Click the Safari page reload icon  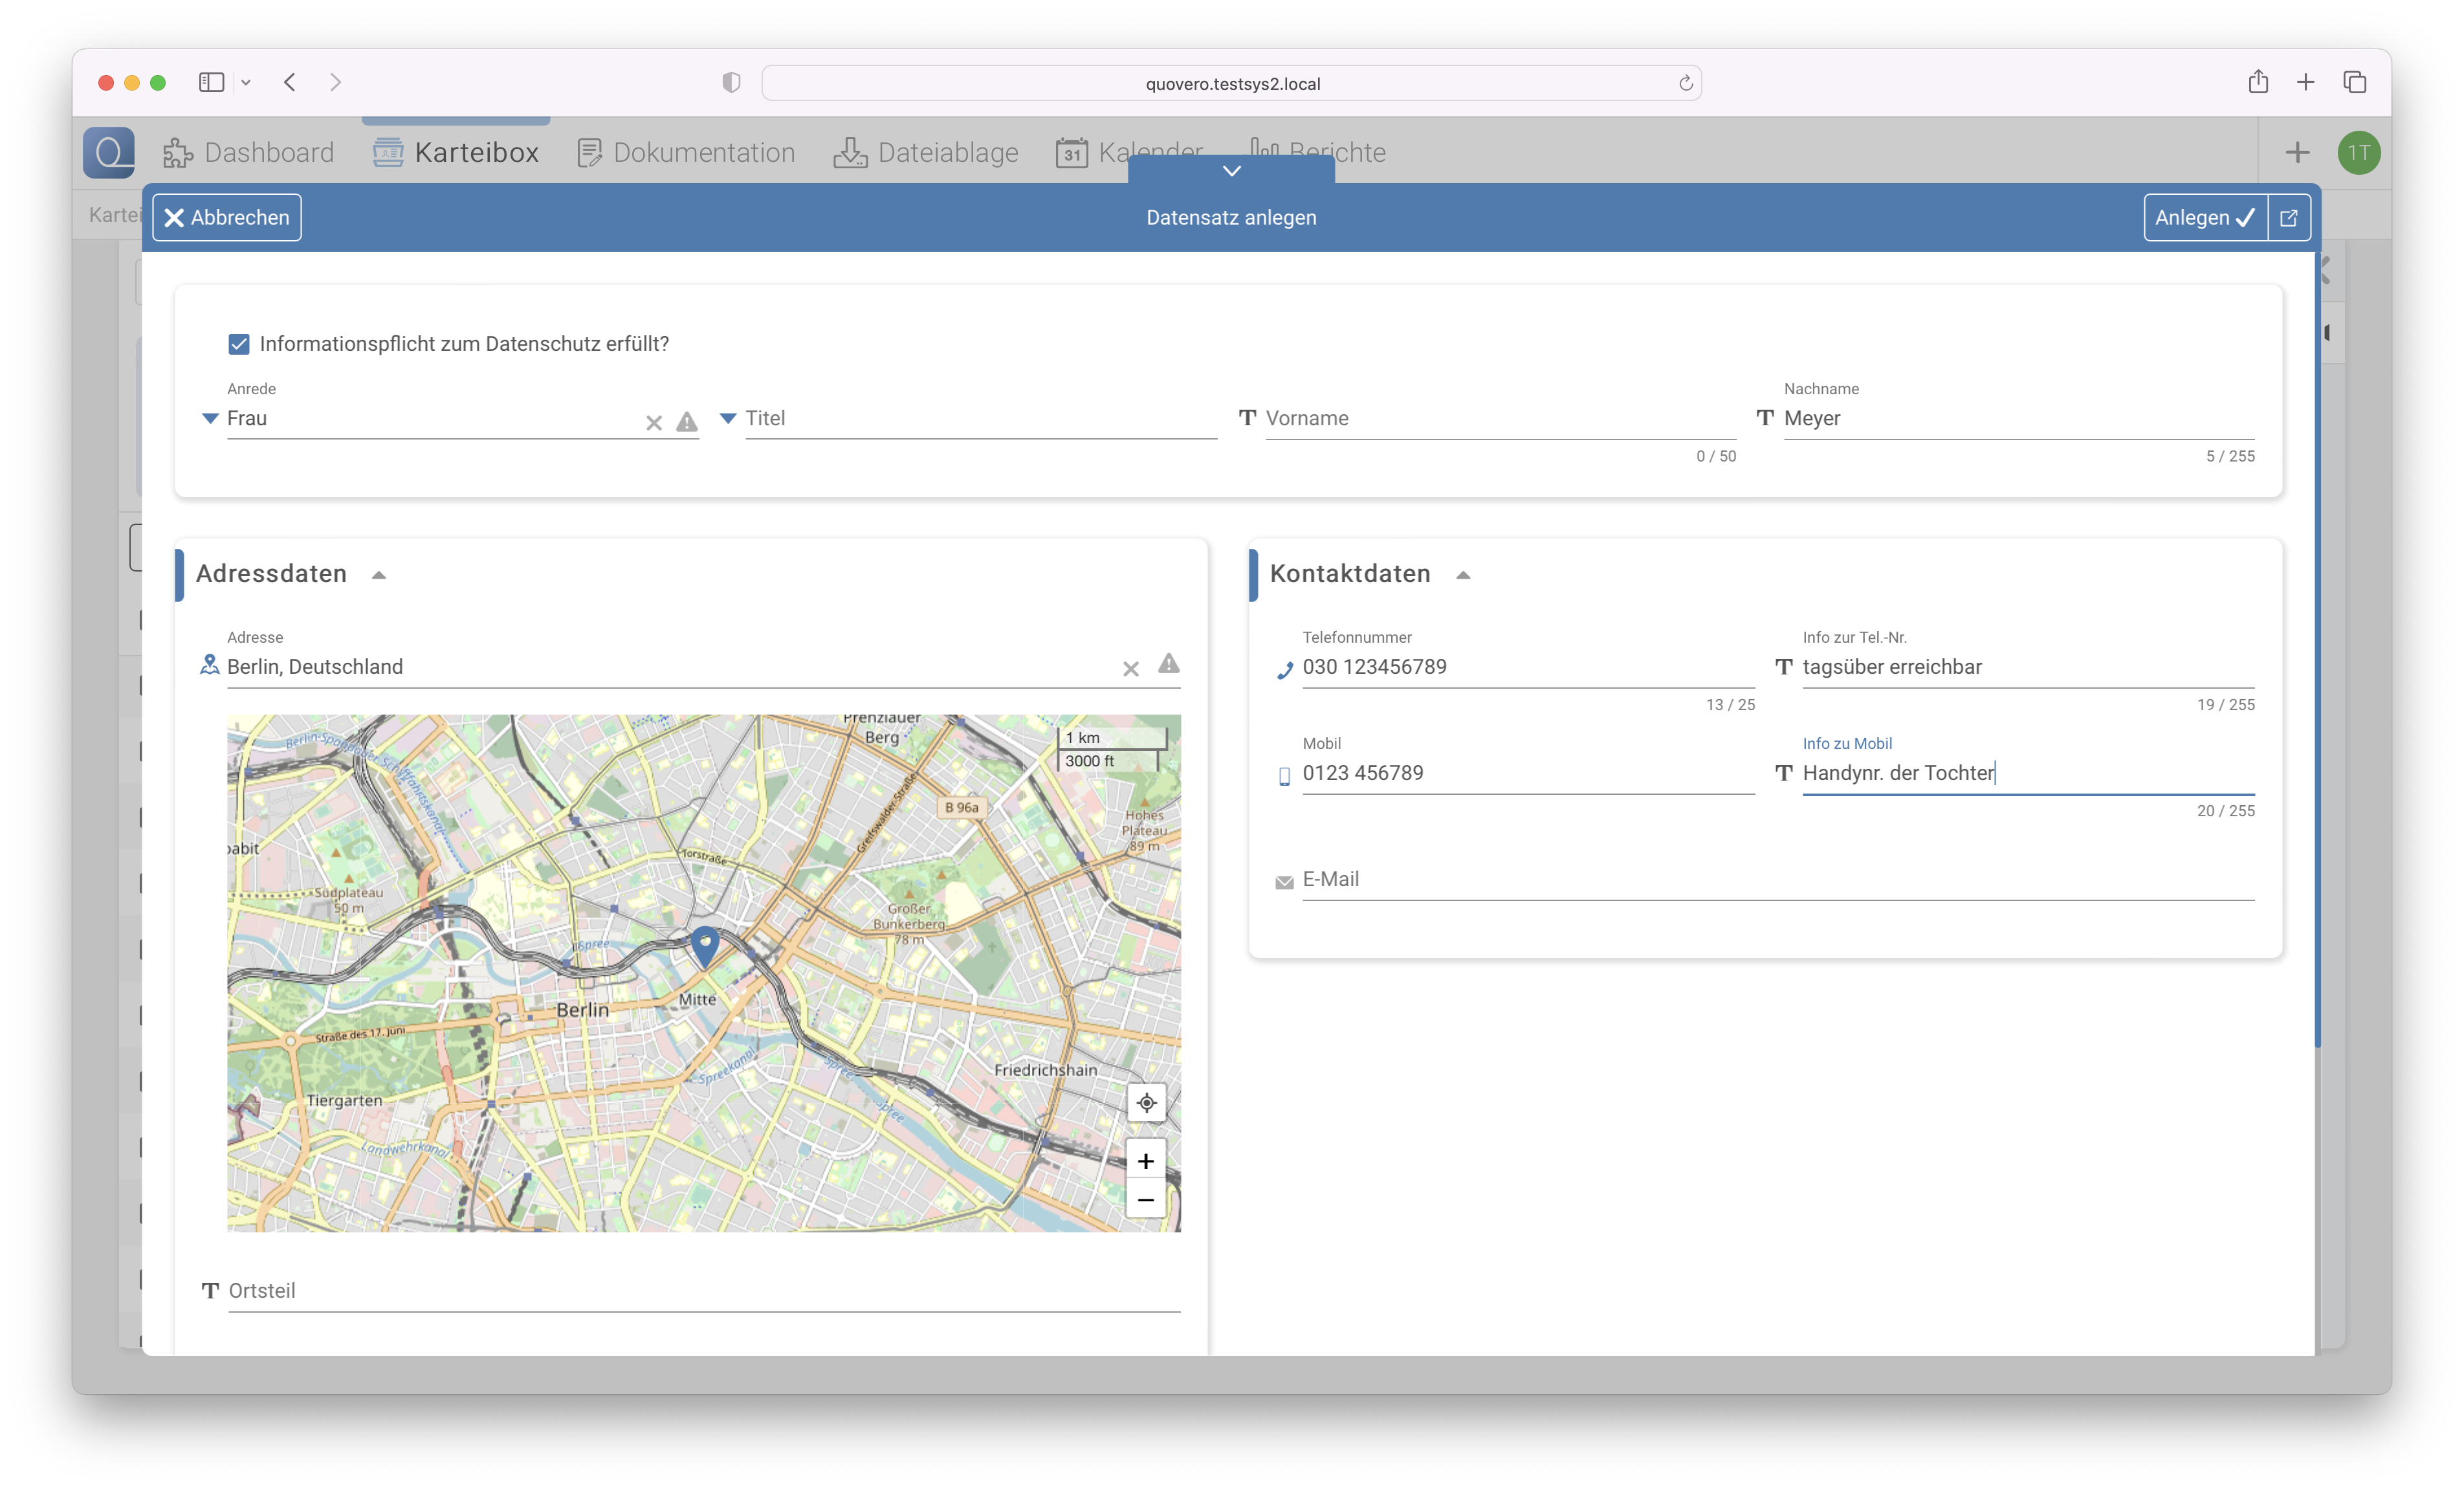click(x=1685, y=83)
